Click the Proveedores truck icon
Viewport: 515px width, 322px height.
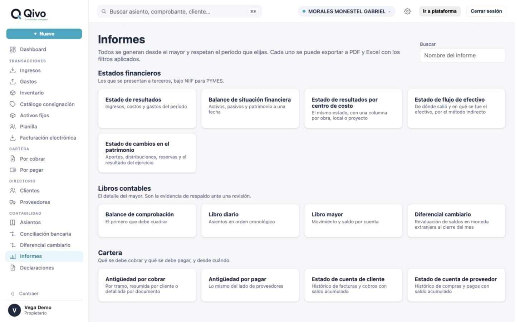coord(13,202)
